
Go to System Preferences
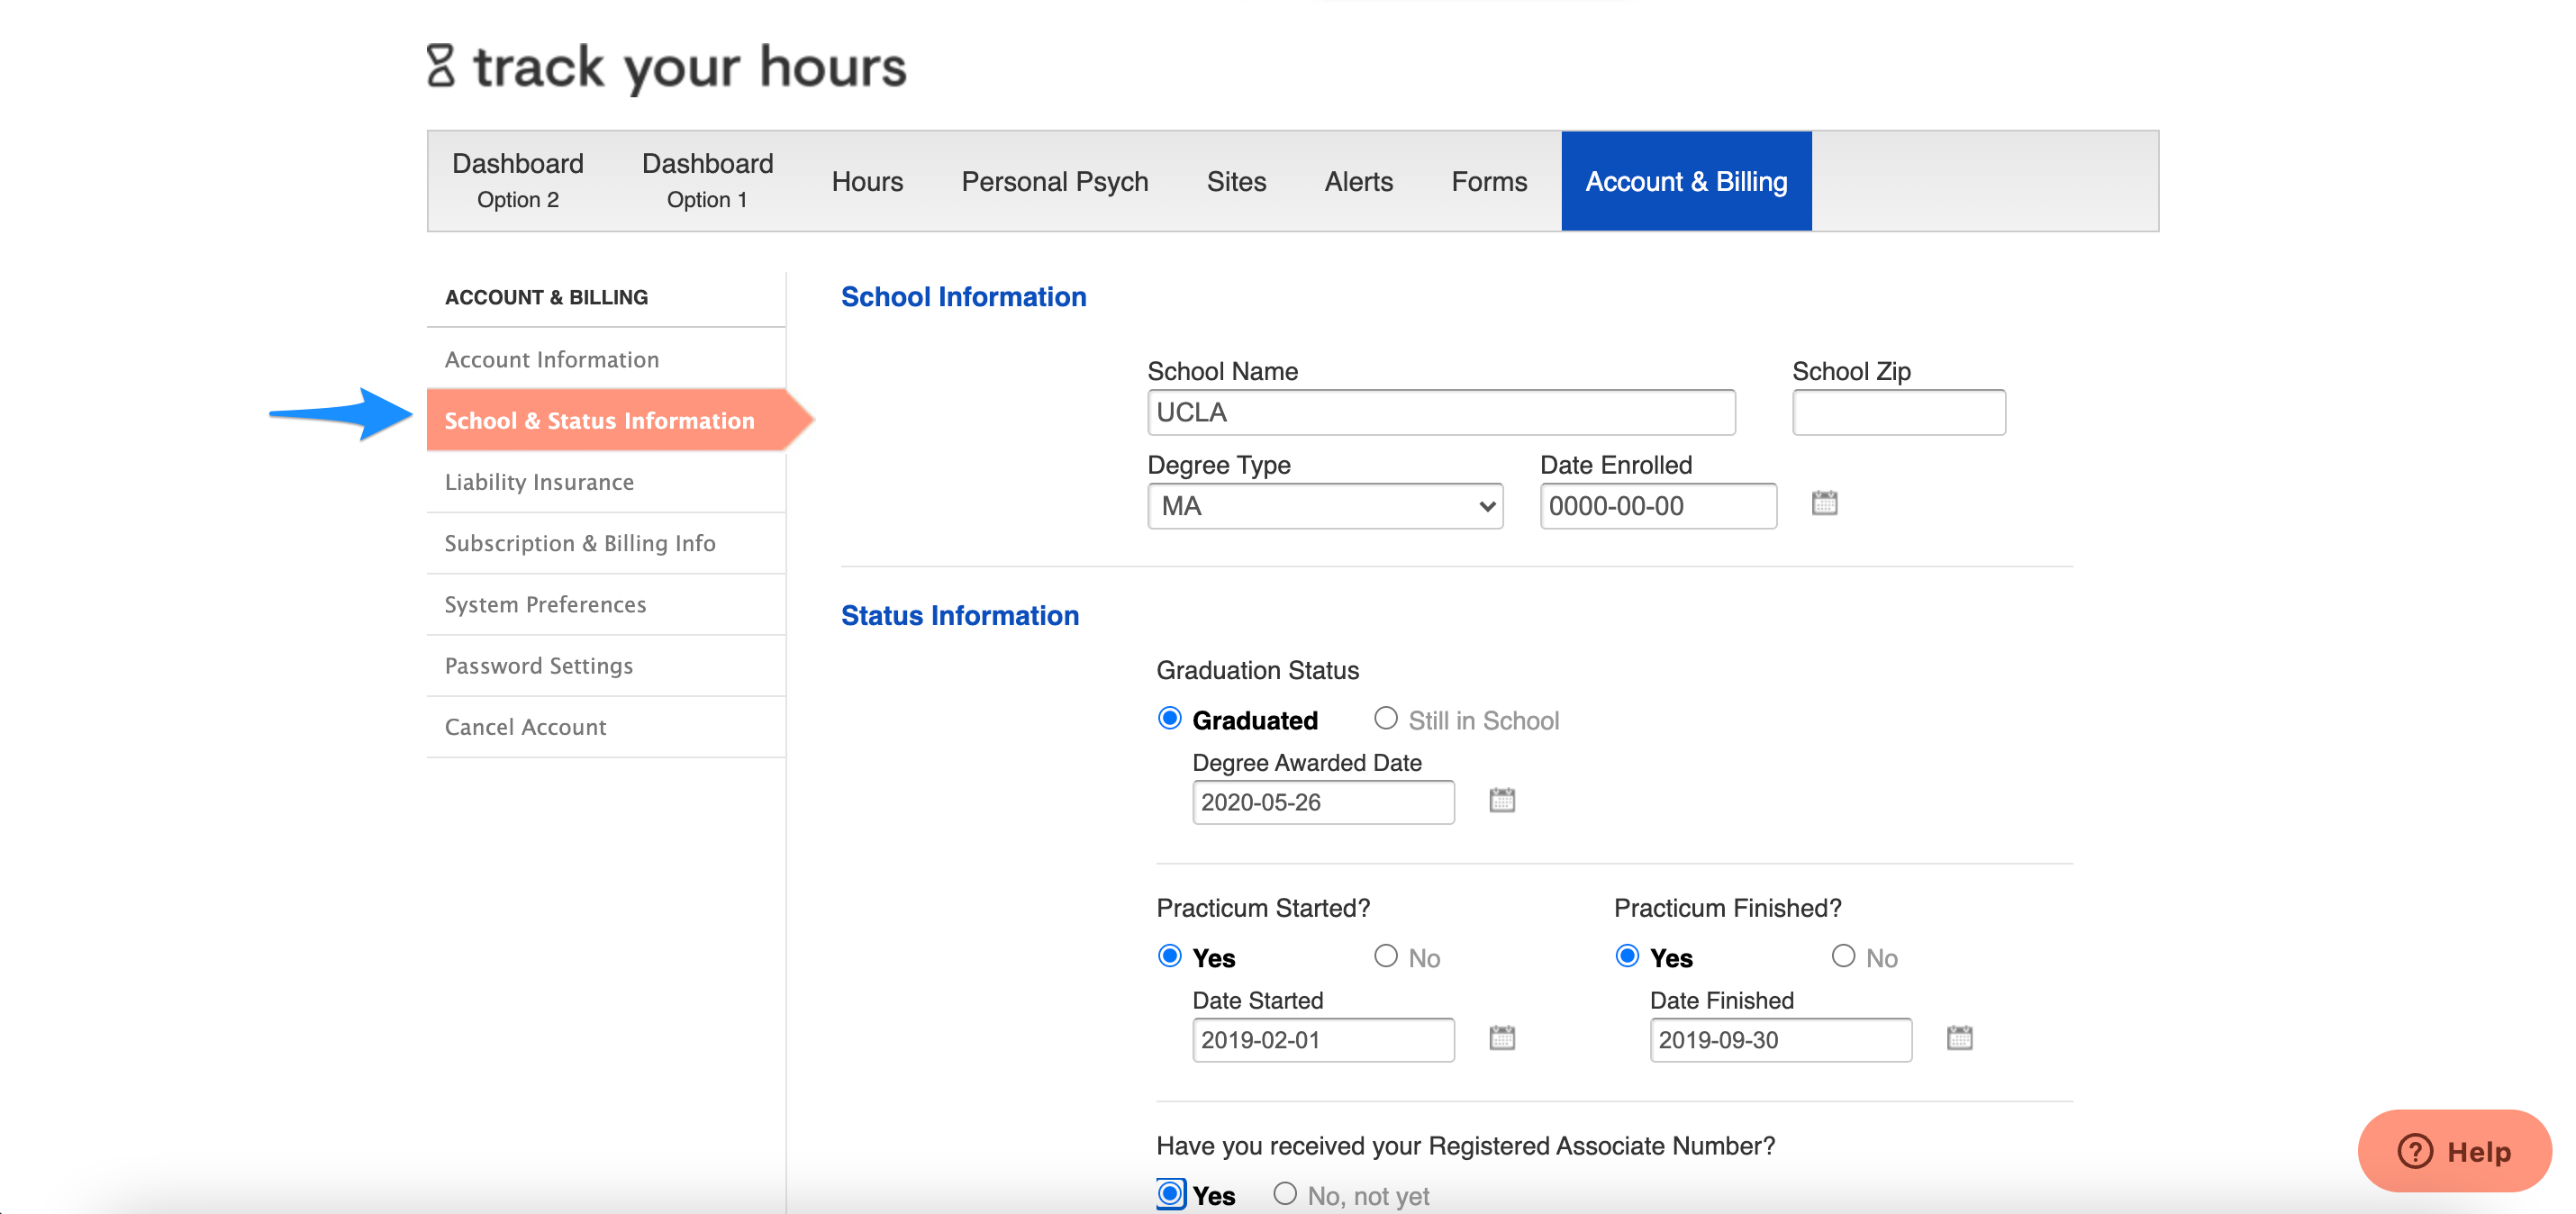(606, 604)
